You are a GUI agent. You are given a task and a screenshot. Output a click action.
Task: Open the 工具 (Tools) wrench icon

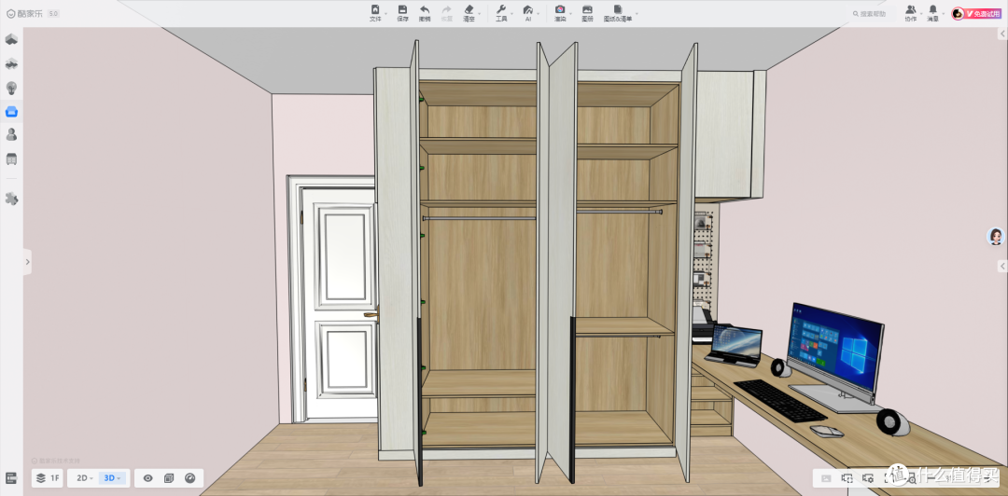point(501,9)
